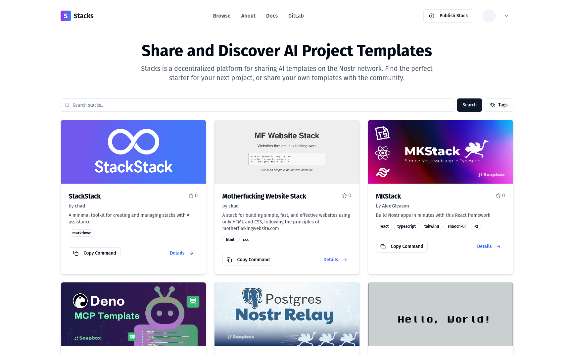Click inside the Search stacks input field
The image size is (572, 355).
pos(232,105)
